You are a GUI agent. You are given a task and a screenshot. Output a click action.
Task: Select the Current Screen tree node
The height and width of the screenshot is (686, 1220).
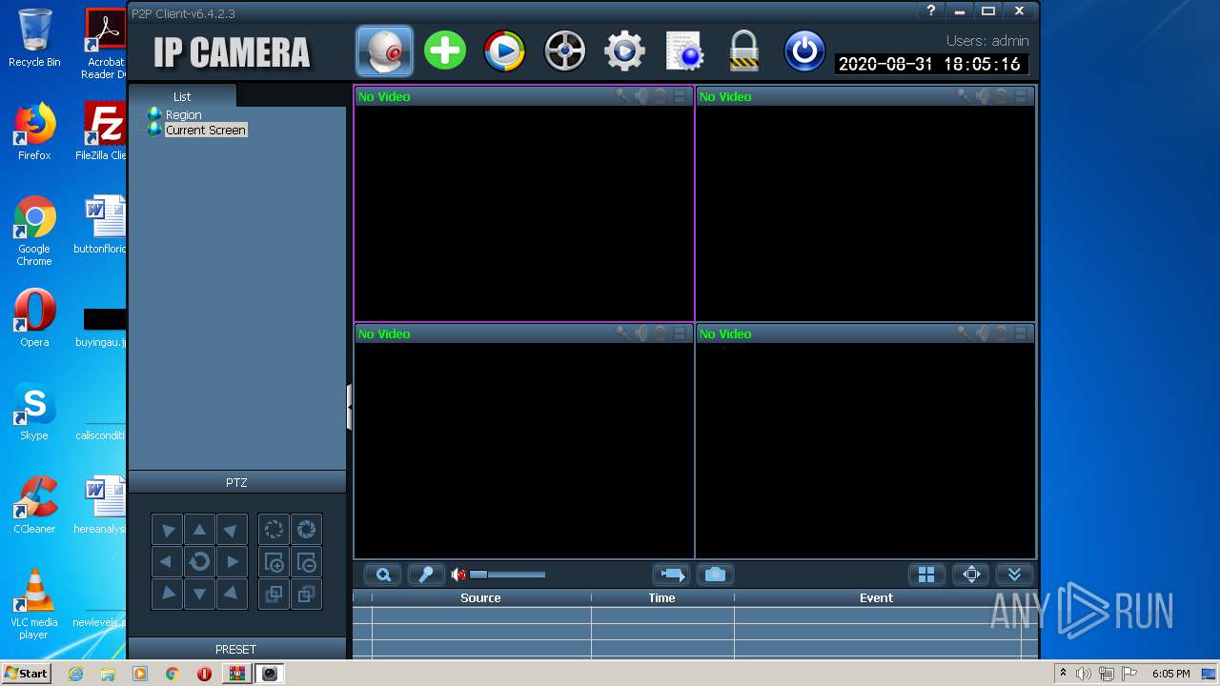206,130
